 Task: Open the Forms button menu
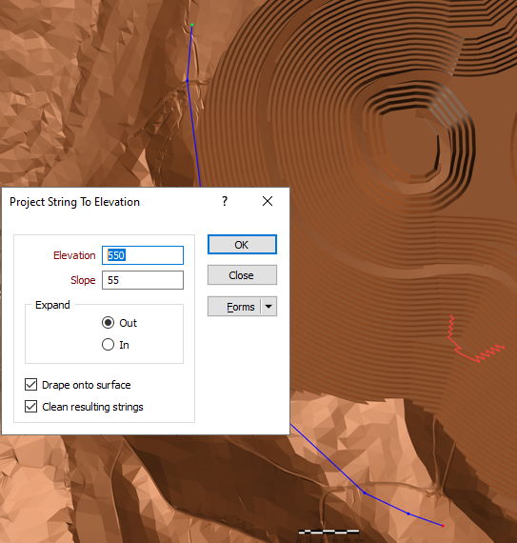pyautogui.click(x=234, y=307)
